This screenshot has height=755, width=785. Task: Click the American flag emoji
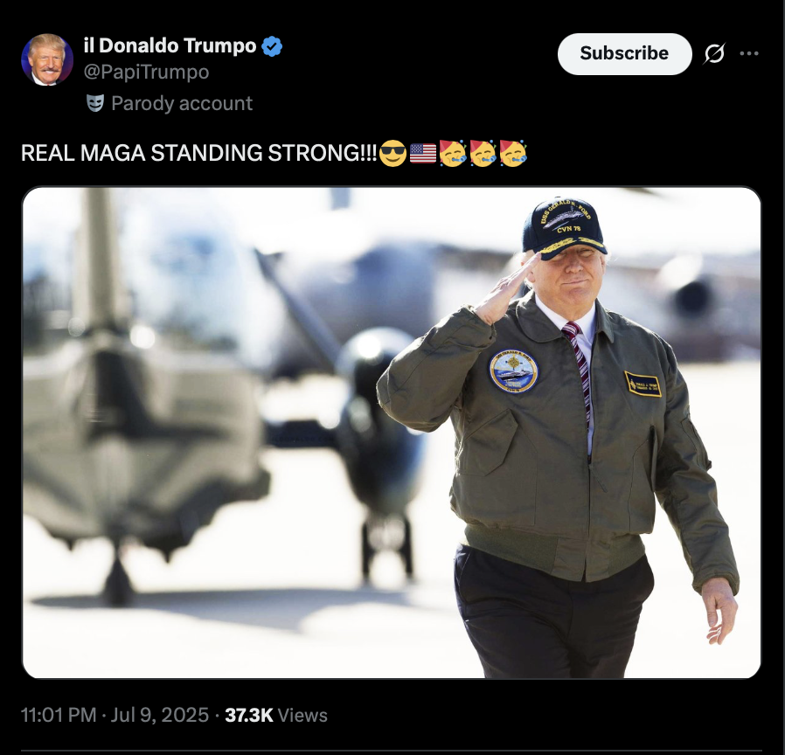(x=423, y=153)
